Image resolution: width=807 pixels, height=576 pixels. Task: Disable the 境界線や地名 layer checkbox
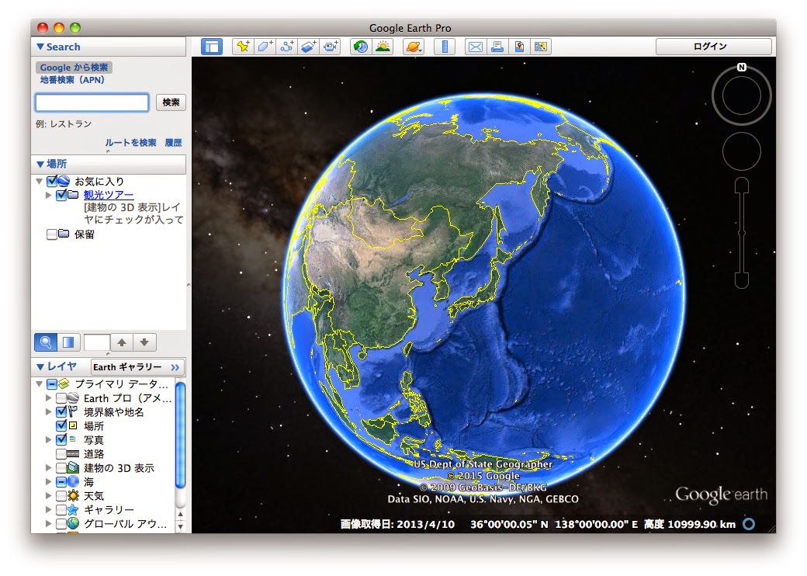tap(61, 411)
